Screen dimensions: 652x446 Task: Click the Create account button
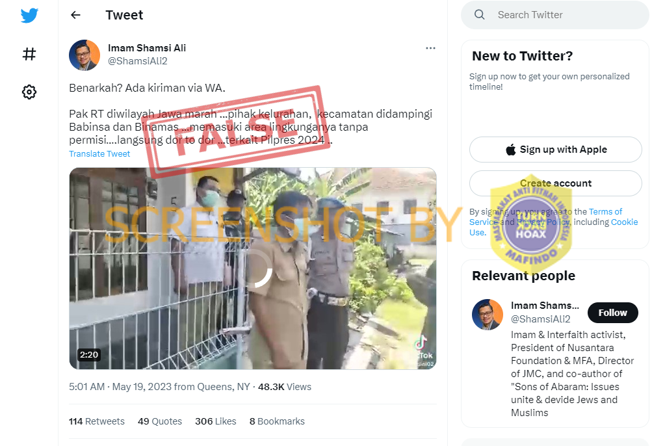tap(556, 183)
